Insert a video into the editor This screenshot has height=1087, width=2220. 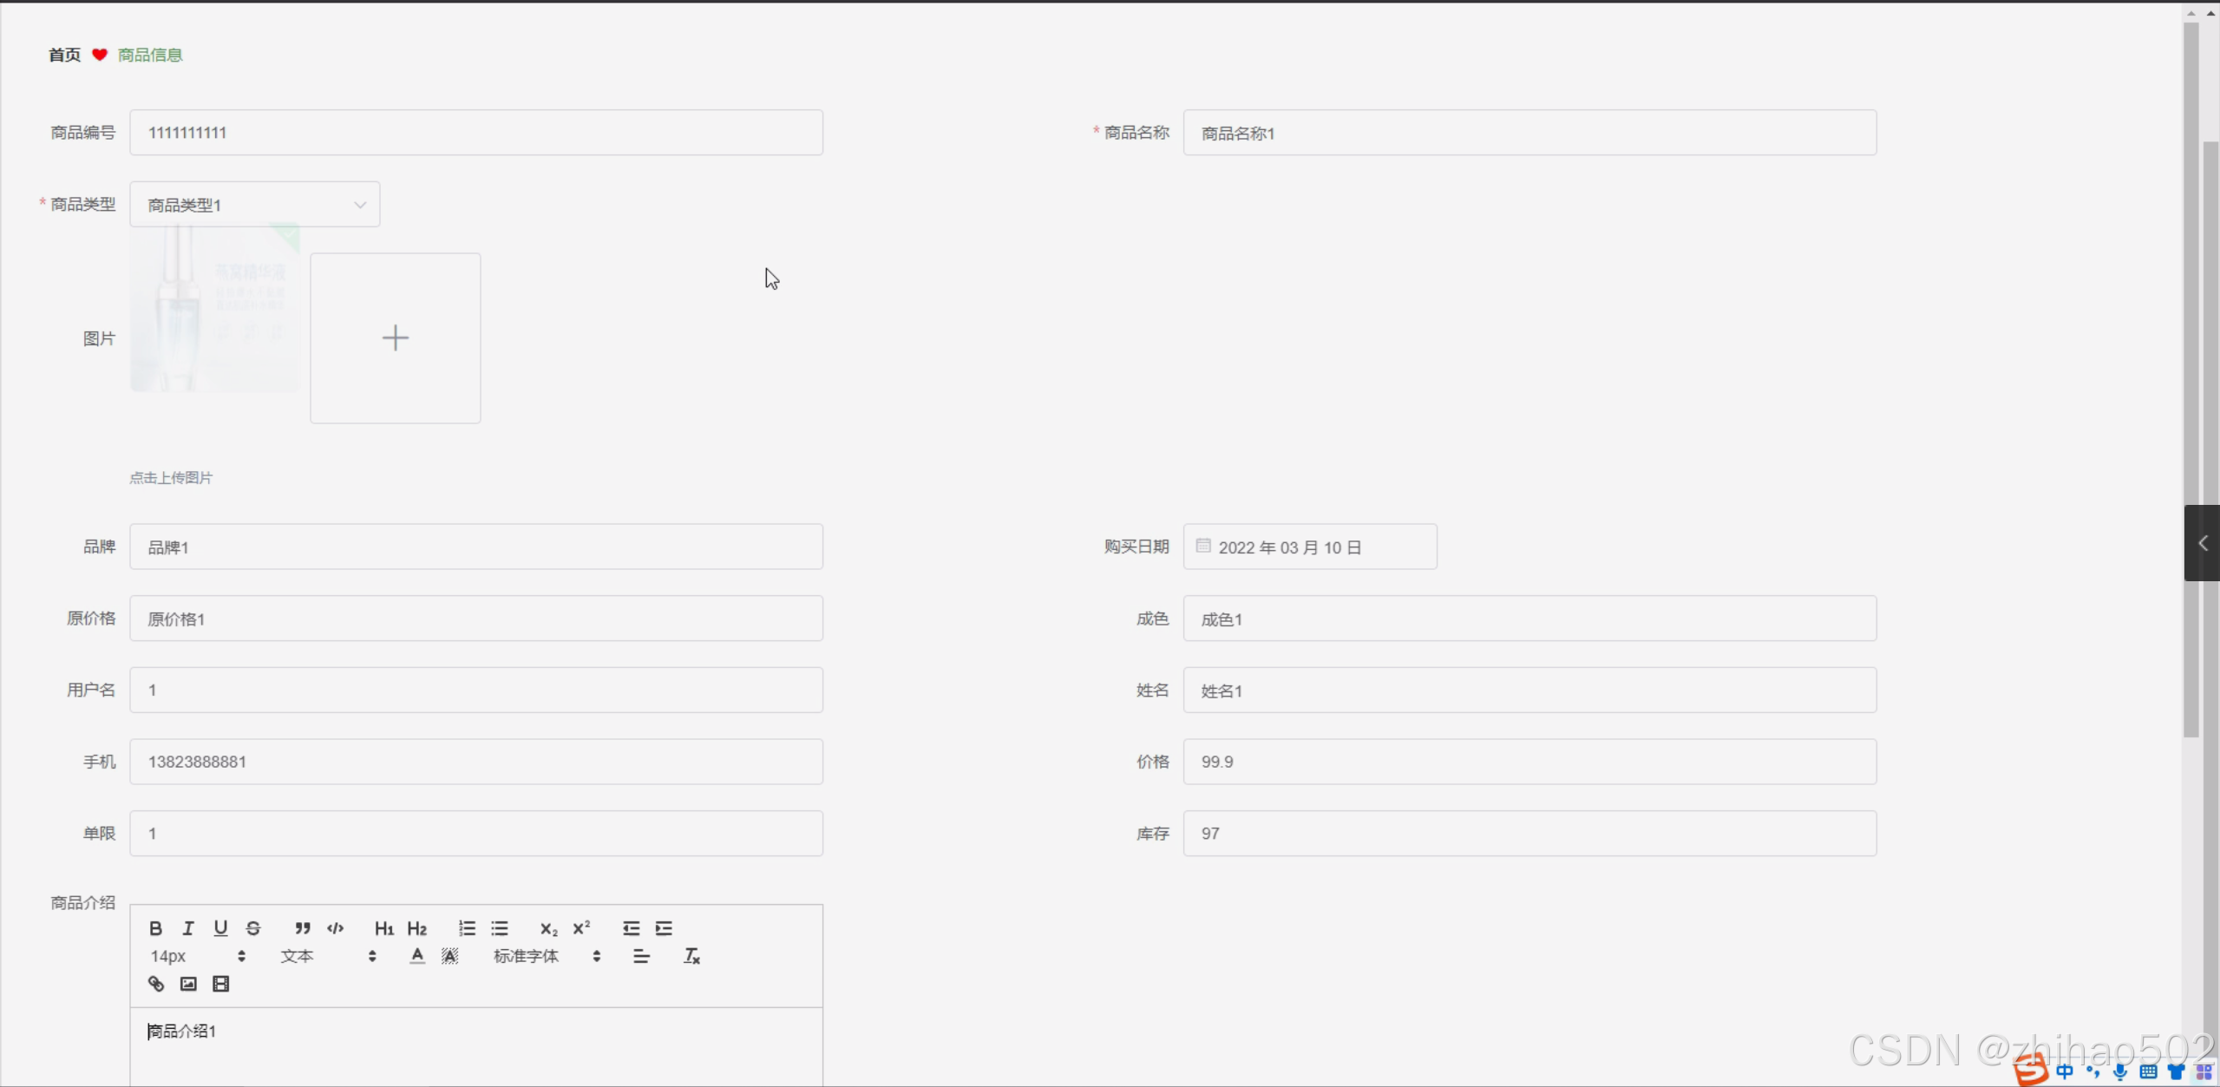point(221,984)
